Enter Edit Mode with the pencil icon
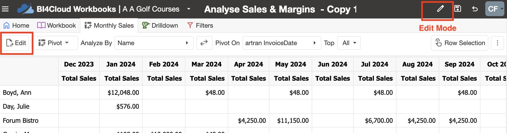 pyautogui.click(x=440, y=9)
